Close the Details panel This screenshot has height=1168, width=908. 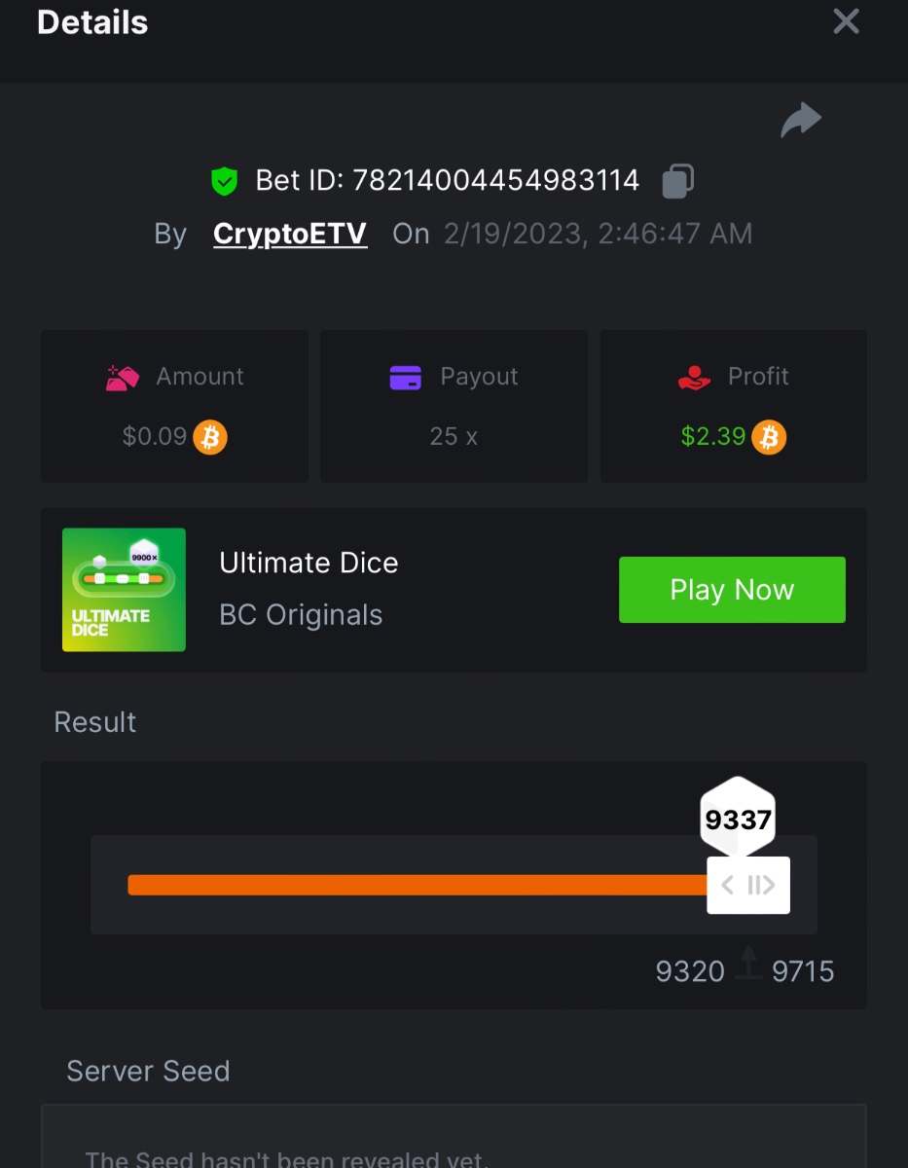coord(846,21)
